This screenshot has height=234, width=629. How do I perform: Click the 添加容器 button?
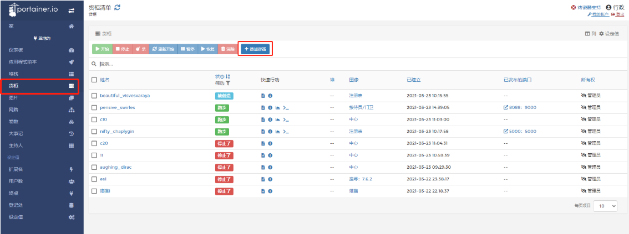[x=255, y=49]
